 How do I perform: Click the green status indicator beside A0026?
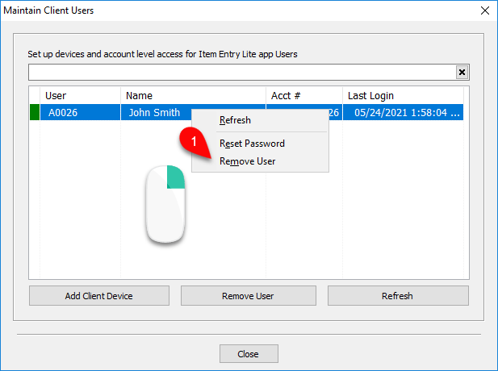[35, 112]
